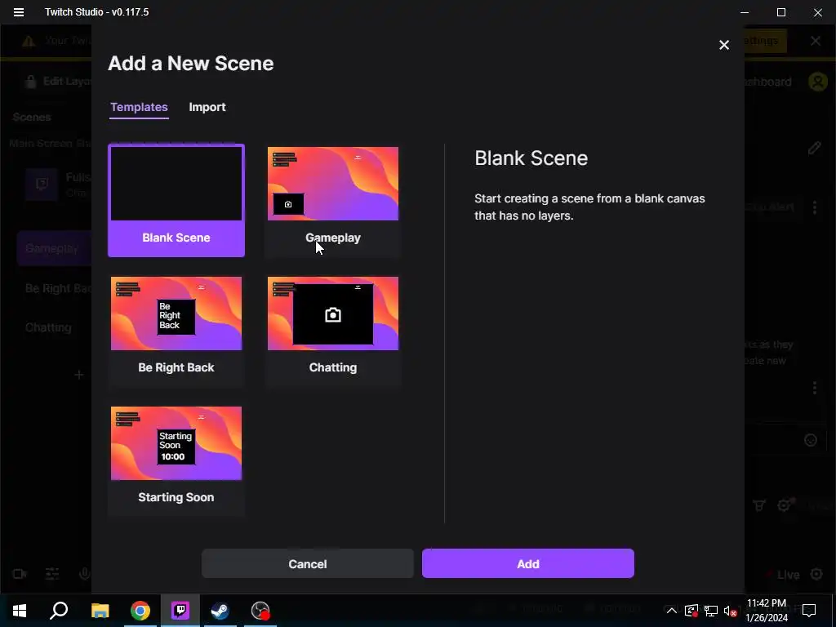Open OBS Studio from taskbar
The width and height of the screenshot is (836, 627).
pyautogui.click(x=260, y=611)
